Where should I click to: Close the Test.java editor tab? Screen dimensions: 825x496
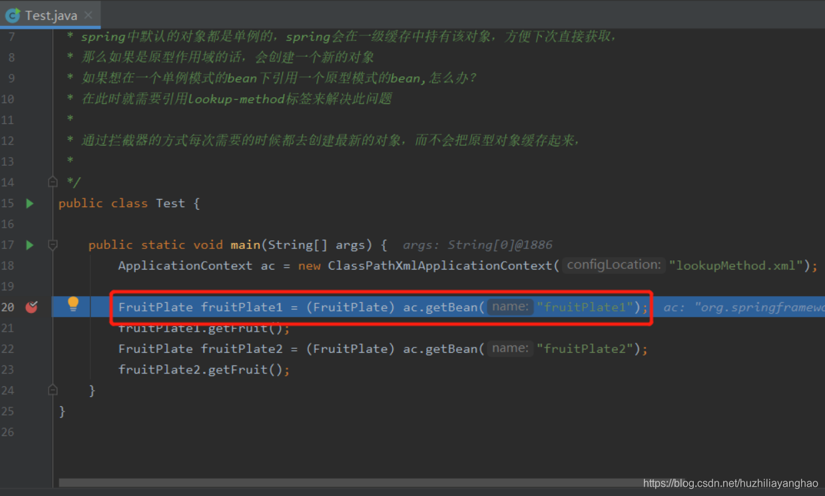pos(89,15)
